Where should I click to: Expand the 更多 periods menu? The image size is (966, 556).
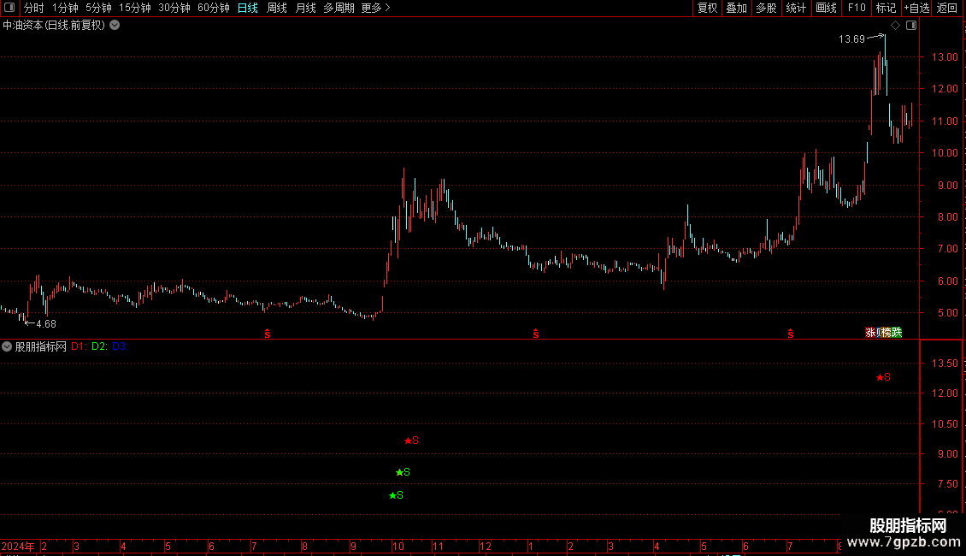(x=376, y=8)
